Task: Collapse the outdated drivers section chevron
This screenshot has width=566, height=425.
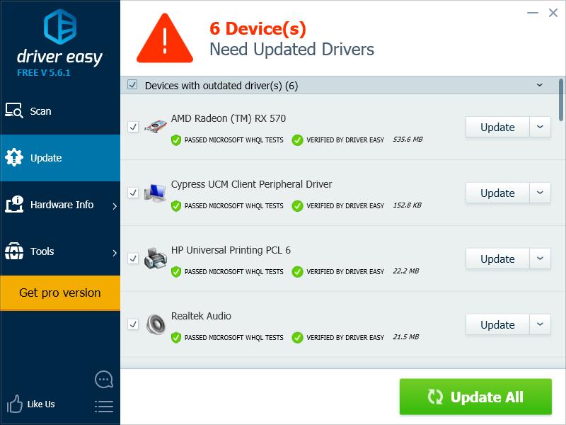Action: 540,85
